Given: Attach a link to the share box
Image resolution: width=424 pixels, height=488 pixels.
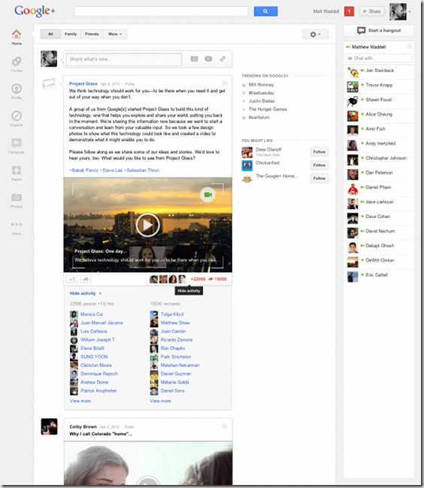Looking at the screenshot, I should click(x=223, y=59).
